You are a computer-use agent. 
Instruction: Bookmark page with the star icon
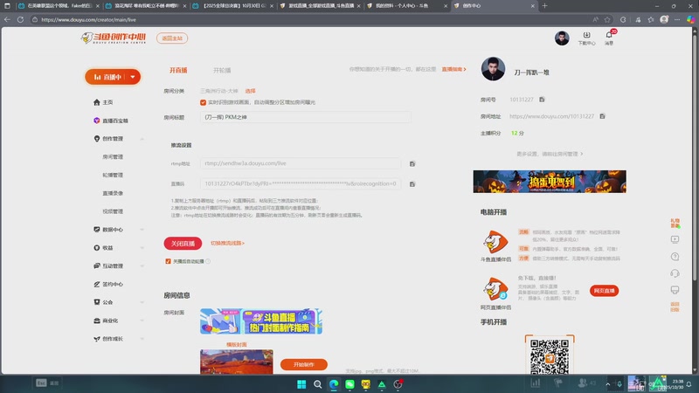pyautogui.click(x=607, y=19)
